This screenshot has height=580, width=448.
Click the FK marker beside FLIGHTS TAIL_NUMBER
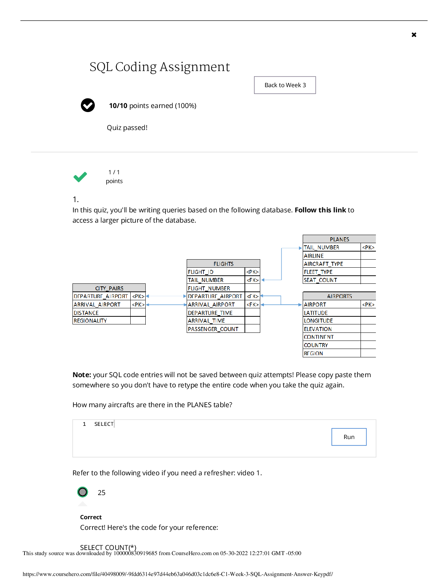pyautogui.click(x=252, y=280)
